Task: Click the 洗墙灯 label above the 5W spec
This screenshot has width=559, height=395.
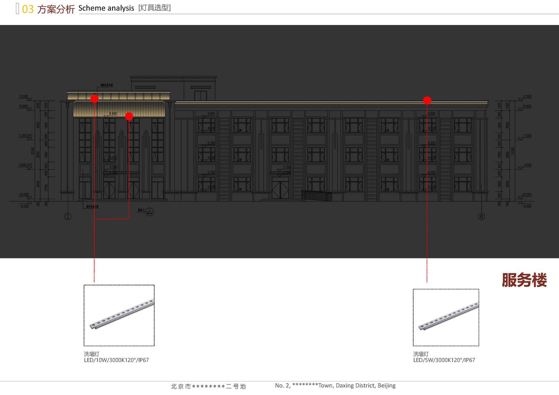Action: coord(421,354)
